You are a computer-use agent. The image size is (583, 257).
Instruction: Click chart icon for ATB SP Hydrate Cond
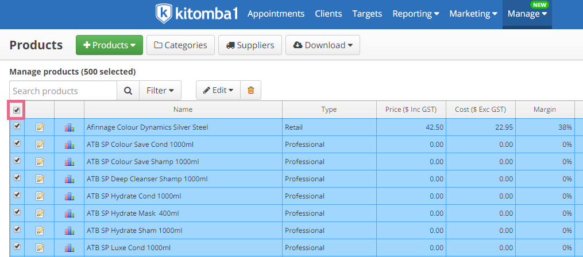(69, 196)
